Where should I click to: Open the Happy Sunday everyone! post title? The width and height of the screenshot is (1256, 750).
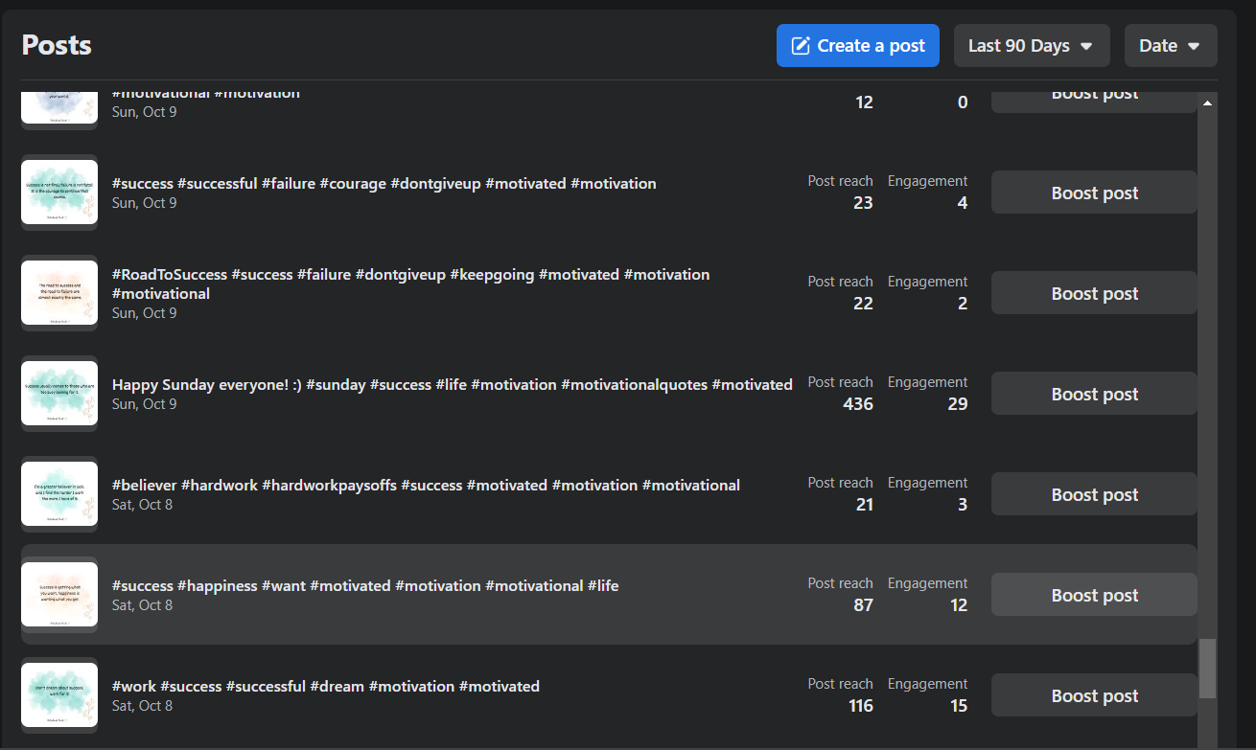pyautogui.click(x=453, y=384)
